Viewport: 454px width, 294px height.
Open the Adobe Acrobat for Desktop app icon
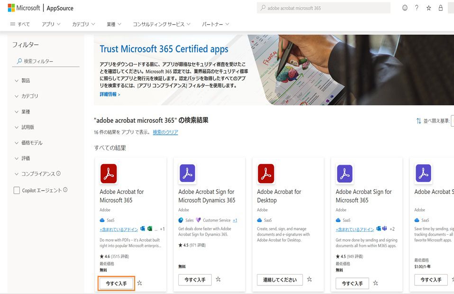coord(266,174)
